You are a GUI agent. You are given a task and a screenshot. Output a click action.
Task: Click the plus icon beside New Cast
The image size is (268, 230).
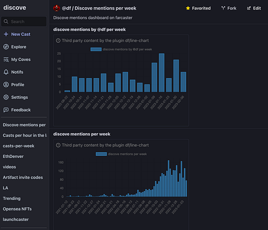tap(6, 34)
